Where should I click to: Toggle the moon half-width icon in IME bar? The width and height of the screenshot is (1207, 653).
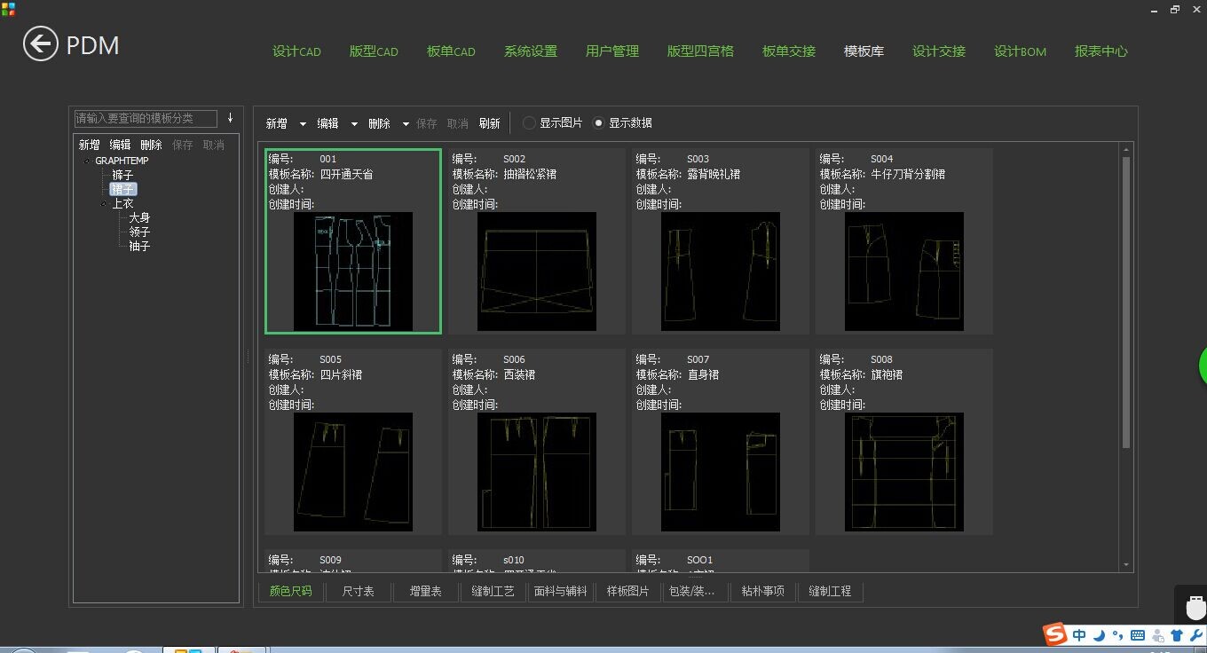[1099, 635]
